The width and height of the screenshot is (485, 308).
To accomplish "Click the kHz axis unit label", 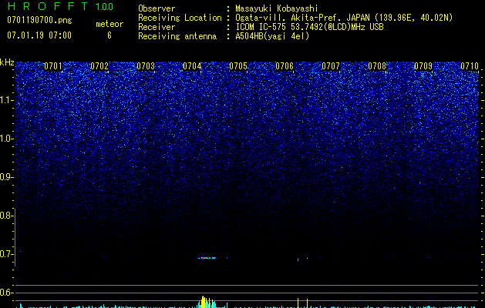I will pos(7,62).
